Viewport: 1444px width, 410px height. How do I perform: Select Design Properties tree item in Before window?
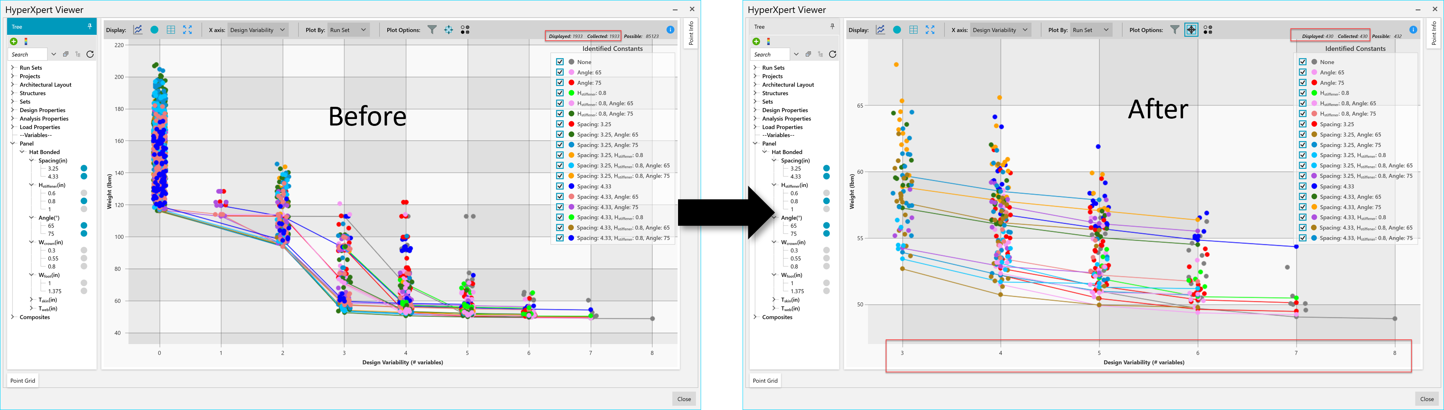coord(43,110)
